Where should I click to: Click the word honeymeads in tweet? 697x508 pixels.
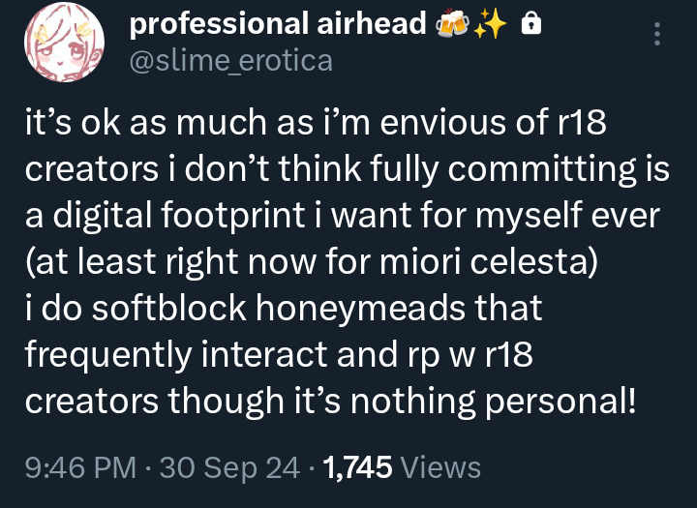click(360, 309)
